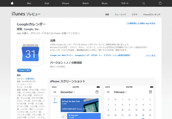Click the Apple logo icon

12,3
